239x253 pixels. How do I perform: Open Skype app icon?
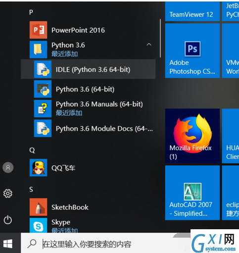38,225
